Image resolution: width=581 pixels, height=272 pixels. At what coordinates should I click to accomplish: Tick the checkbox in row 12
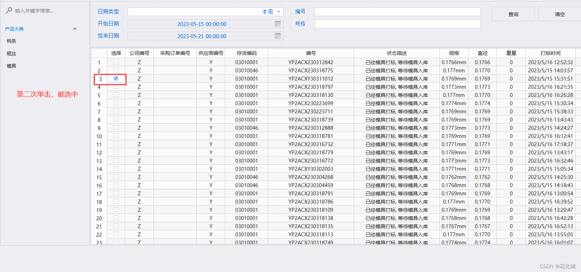(x=116, y=152)
